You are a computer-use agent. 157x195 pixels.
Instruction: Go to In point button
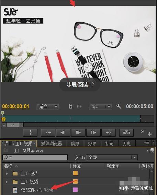click(x=48, y=133)
